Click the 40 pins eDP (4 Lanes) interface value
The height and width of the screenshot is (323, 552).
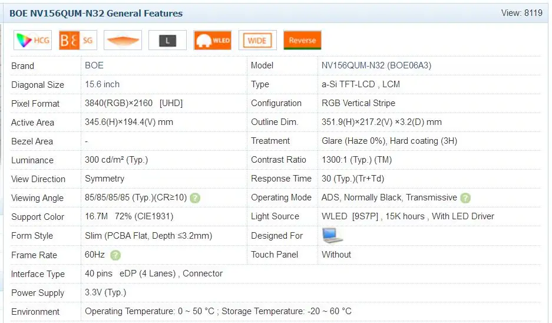(154, 273)
